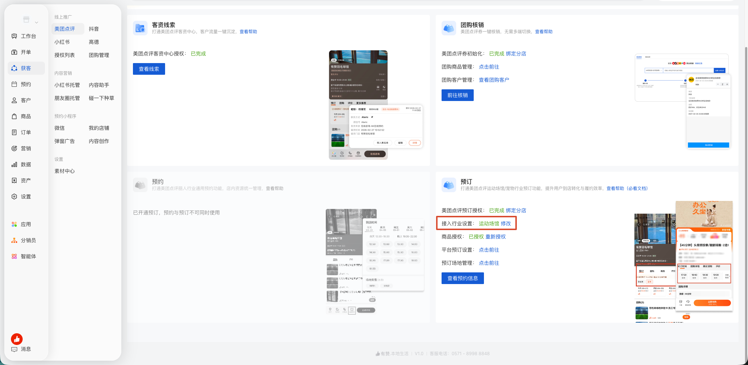Click 点击前往 for 团购商品管理
The height and width of the screenshot is (365, 748).
pos(489,67)
